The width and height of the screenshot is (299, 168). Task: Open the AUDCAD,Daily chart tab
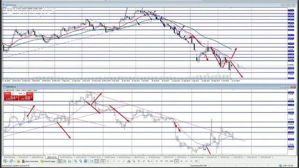click(x=66, y=157)
